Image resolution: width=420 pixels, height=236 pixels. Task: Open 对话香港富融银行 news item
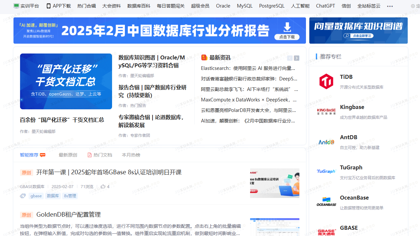[x=249, y=79]
